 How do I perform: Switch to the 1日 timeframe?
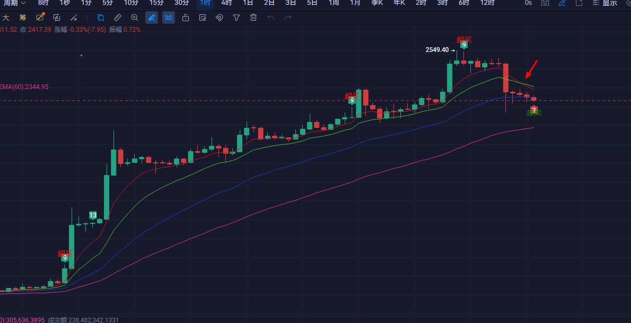point(248,3)
